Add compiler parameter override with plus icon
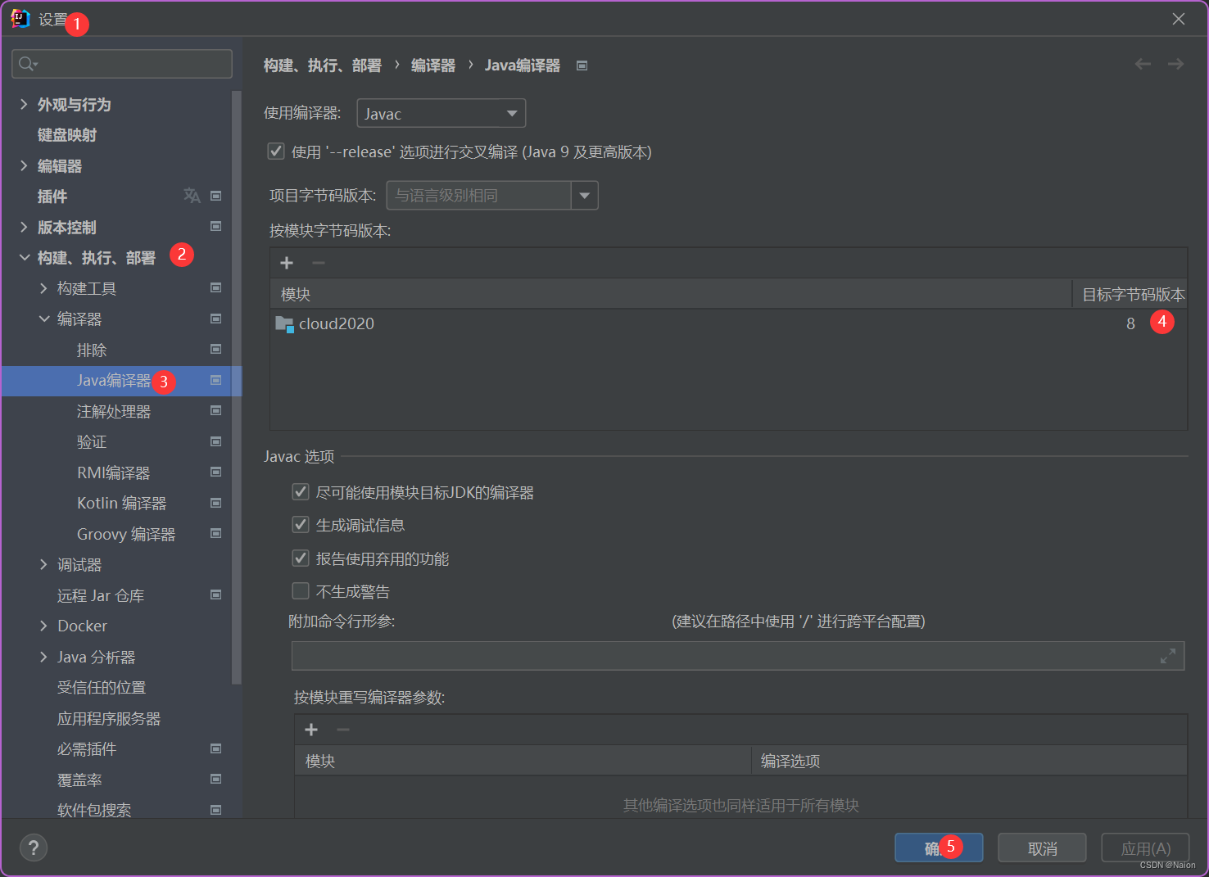Screen dimensions: 1209x877 311,730
